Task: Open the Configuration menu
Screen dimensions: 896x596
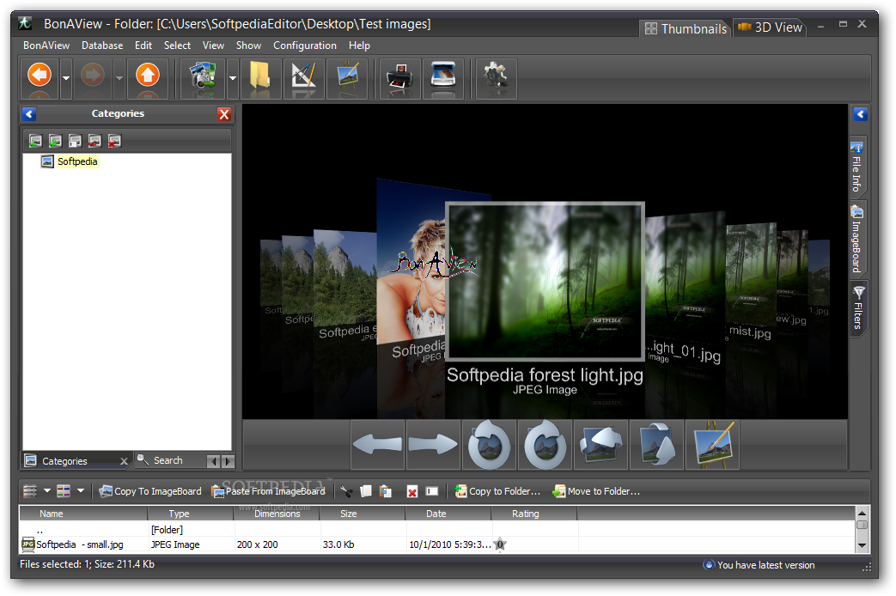Action: coord(305,46)
